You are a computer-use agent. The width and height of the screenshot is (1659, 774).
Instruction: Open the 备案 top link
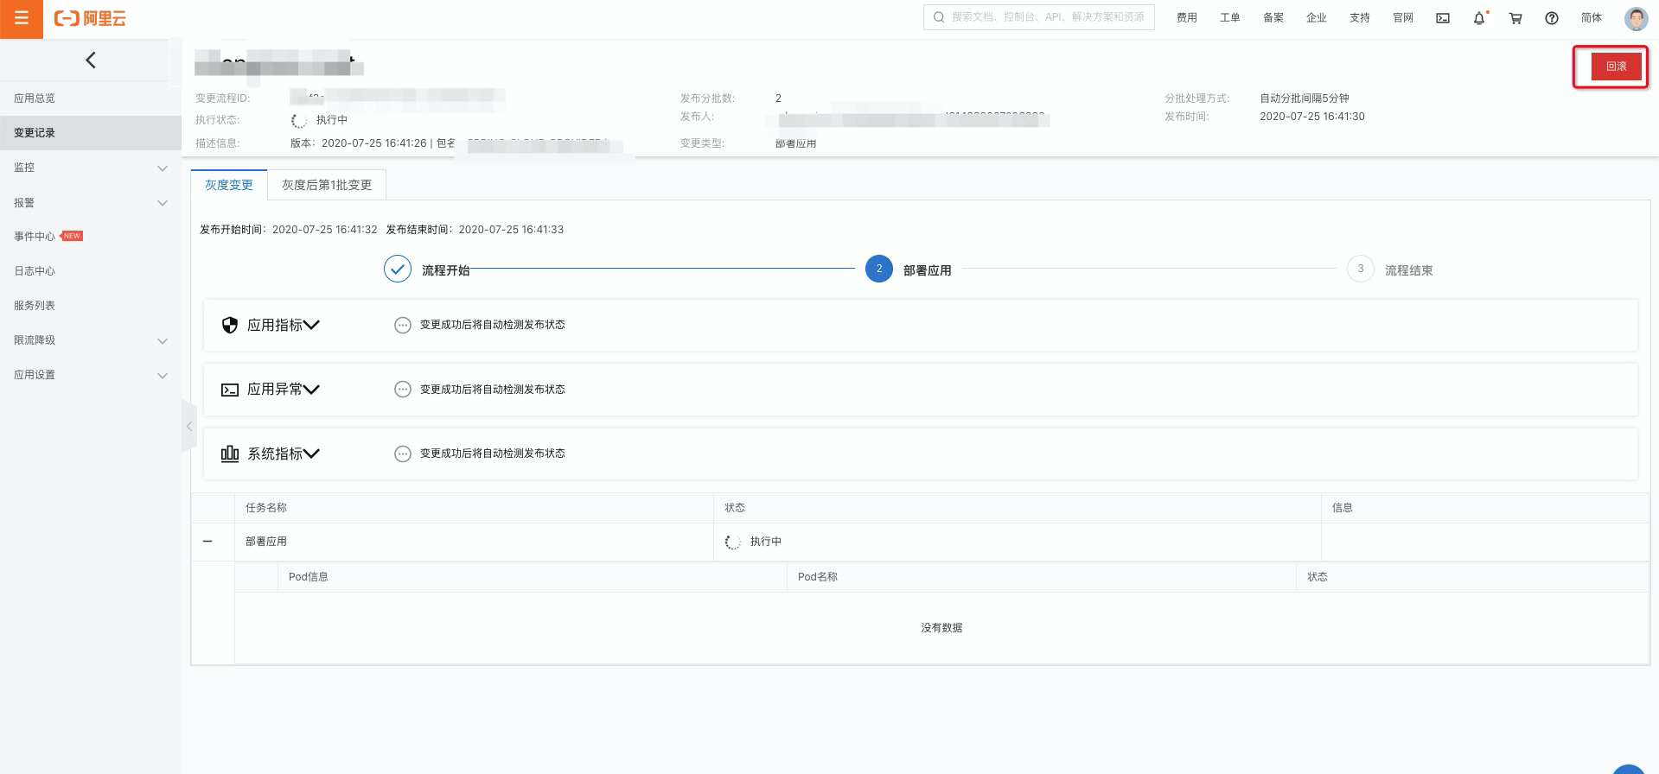(1273, 18)
